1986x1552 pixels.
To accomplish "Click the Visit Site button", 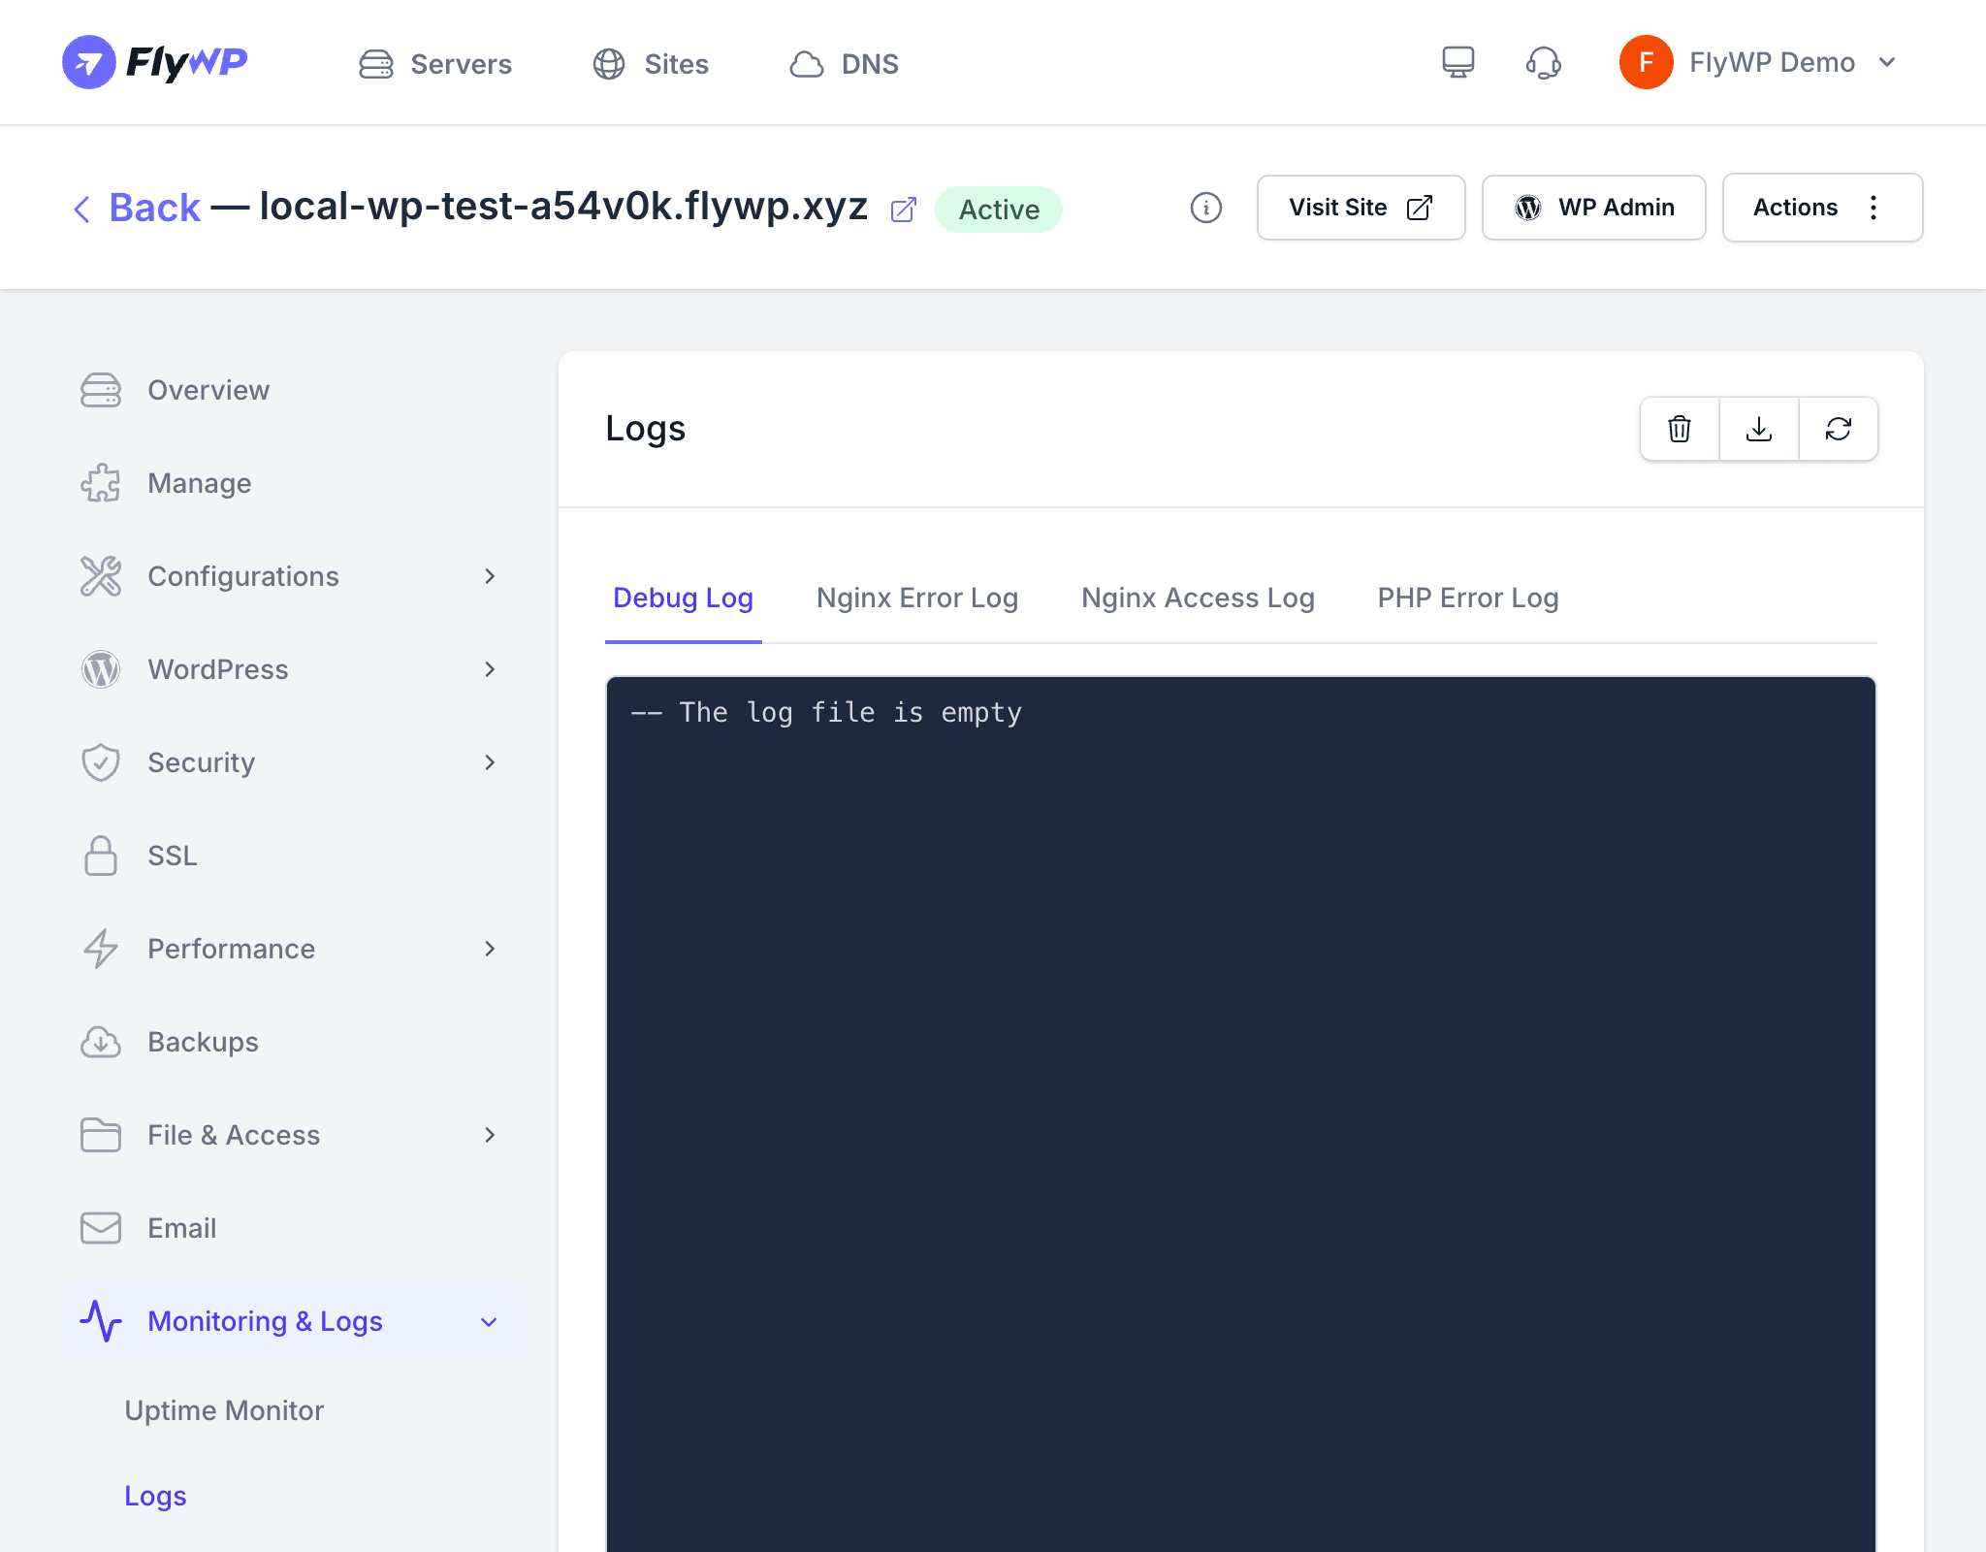I will click(x=1361, y=208).
